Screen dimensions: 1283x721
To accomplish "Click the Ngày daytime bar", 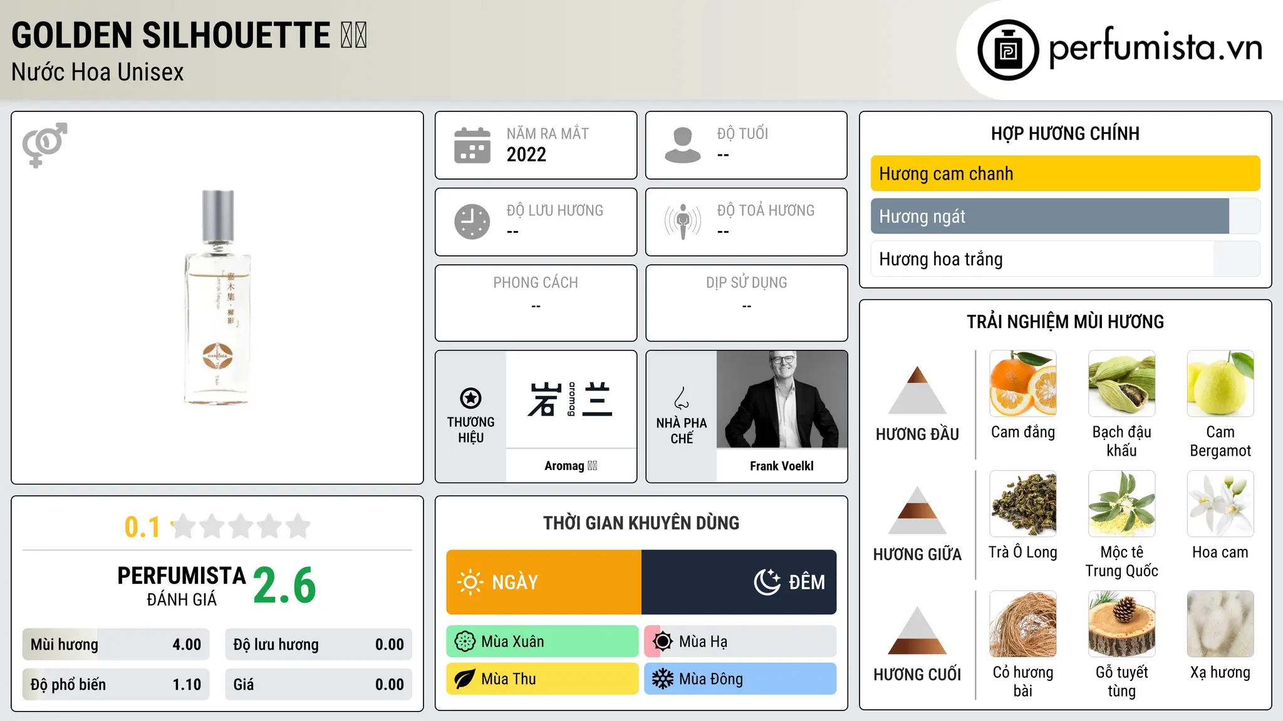I will tap(544, 582).
